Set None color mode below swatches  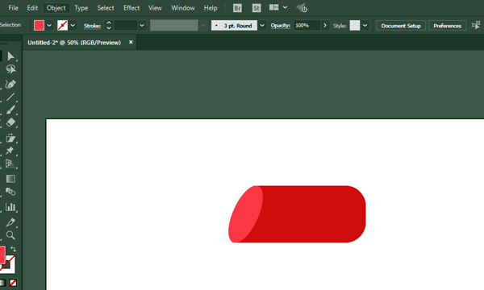[13, 283]
